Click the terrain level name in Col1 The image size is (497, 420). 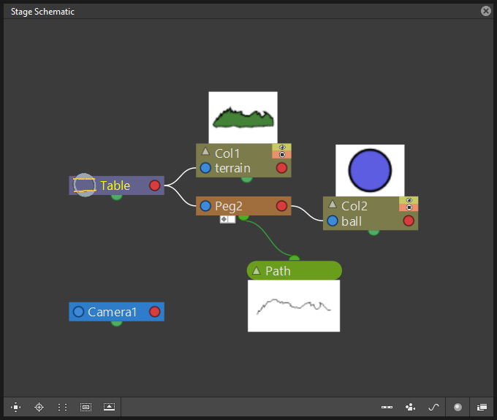(232, 168)
